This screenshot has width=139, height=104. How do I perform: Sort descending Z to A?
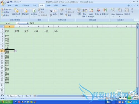pos(51,15)
